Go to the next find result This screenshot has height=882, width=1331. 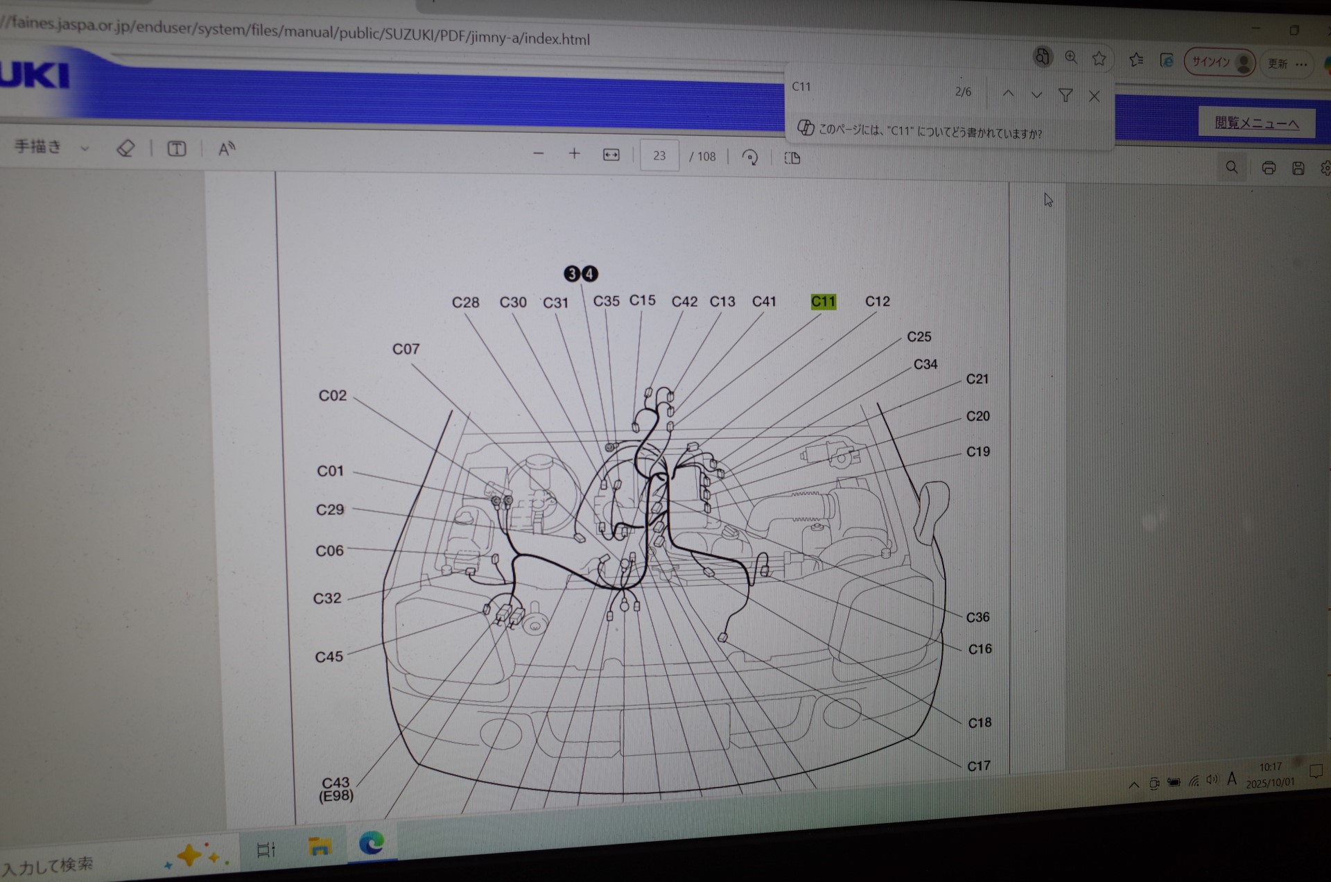pyautogui.click(x=1036, y=95)
